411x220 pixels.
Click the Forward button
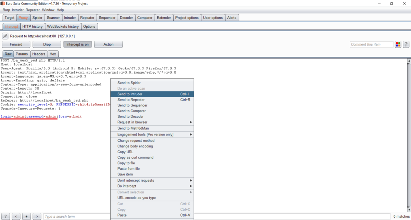(x=16, y=44)
